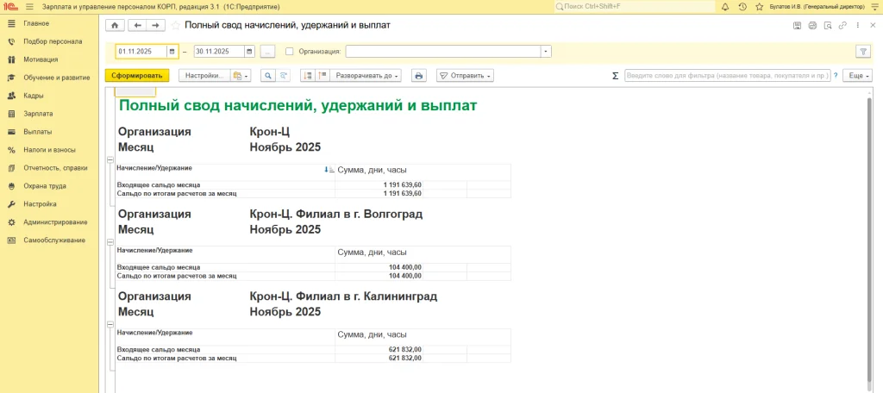Open Налоги и взносы section

pos(49,150)
